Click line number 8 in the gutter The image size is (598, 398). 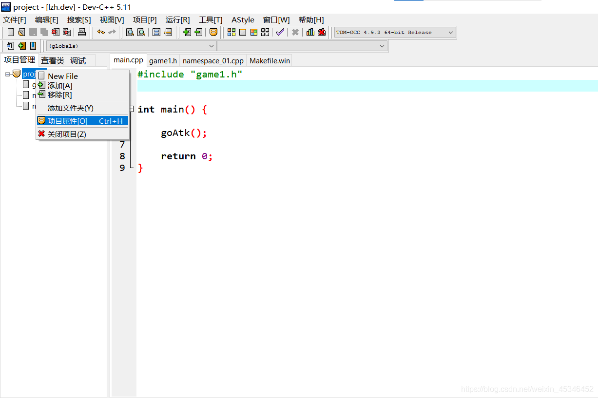[x=122, y=156]
